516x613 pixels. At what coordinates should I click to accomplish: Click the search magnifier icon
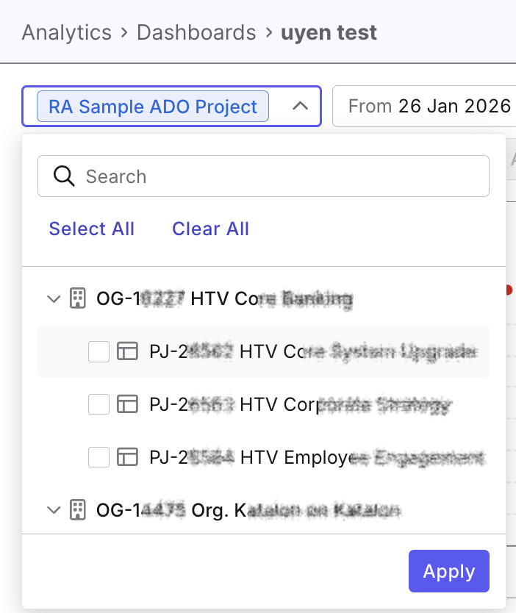(x=64, y=176)
